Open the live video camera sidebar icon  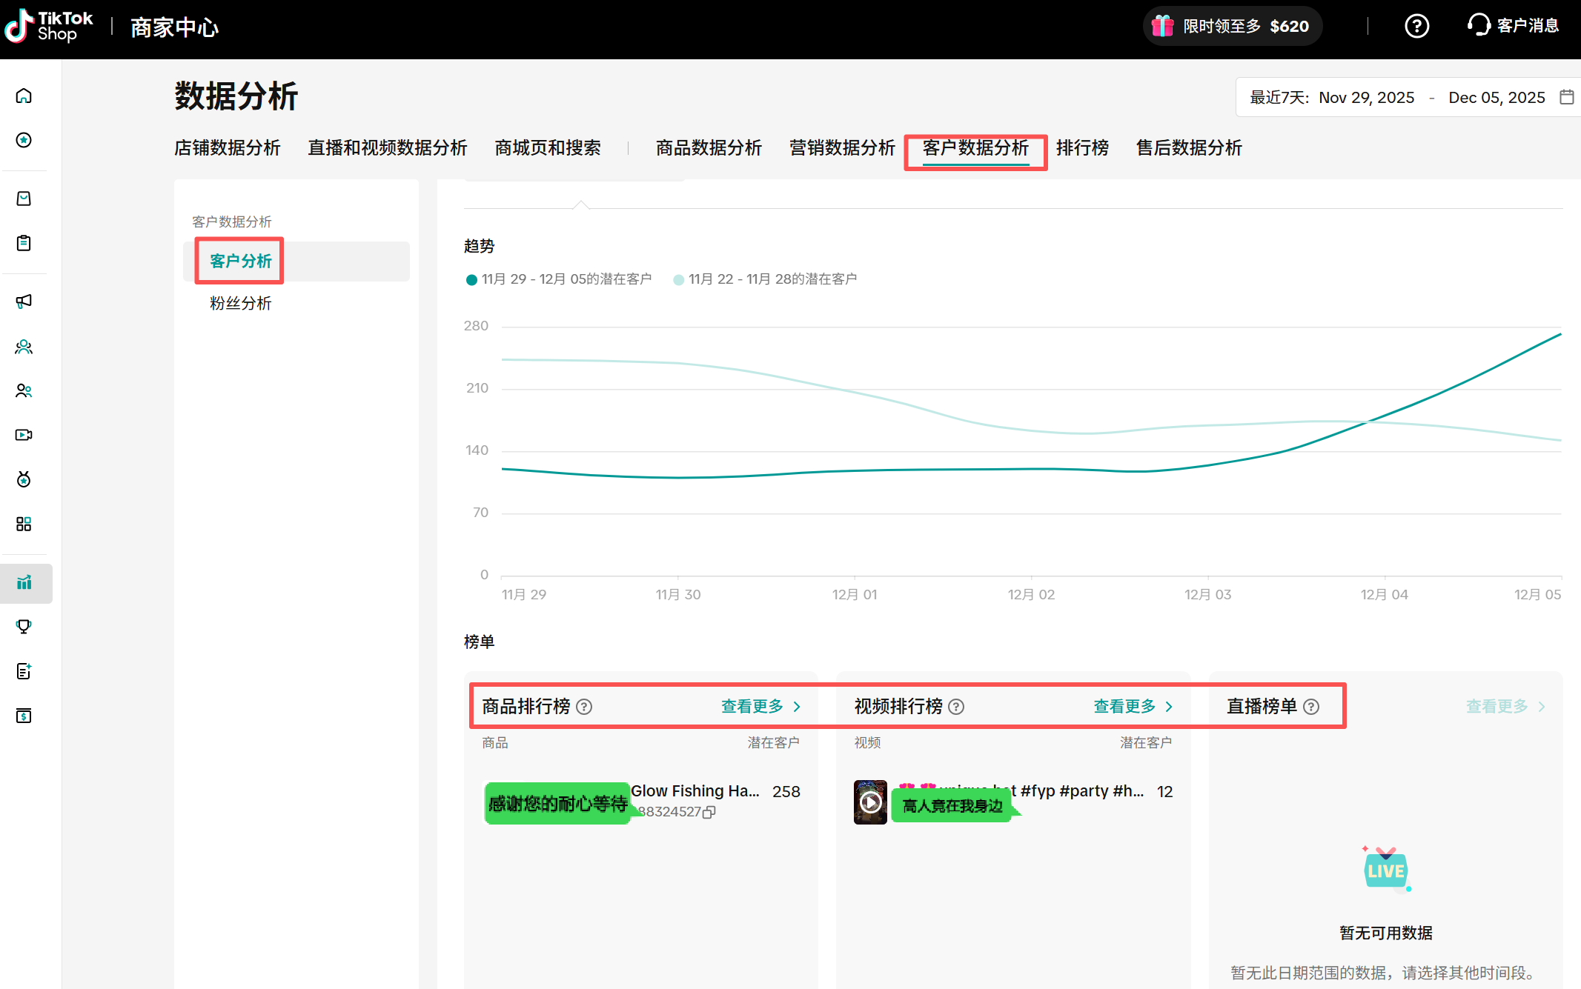tap(24, 435)
